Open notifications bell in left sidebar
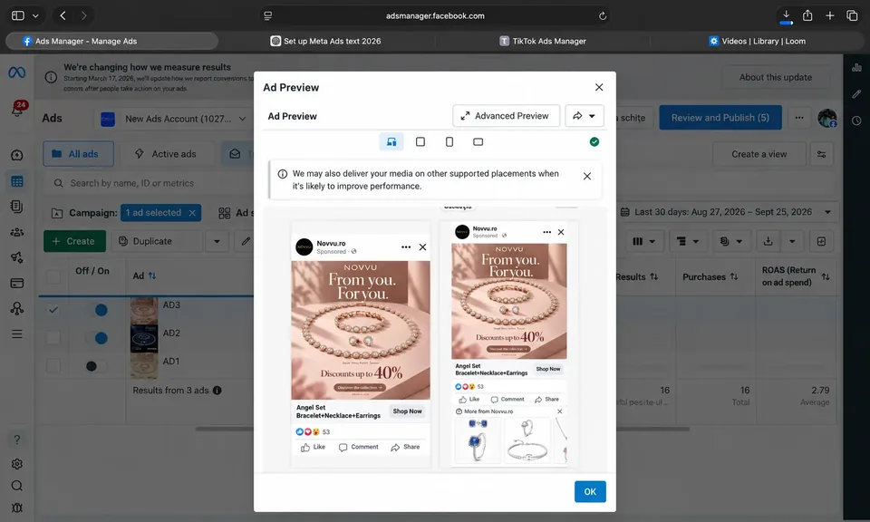Screen dimensions: 870x522 [x=17, y=109]
